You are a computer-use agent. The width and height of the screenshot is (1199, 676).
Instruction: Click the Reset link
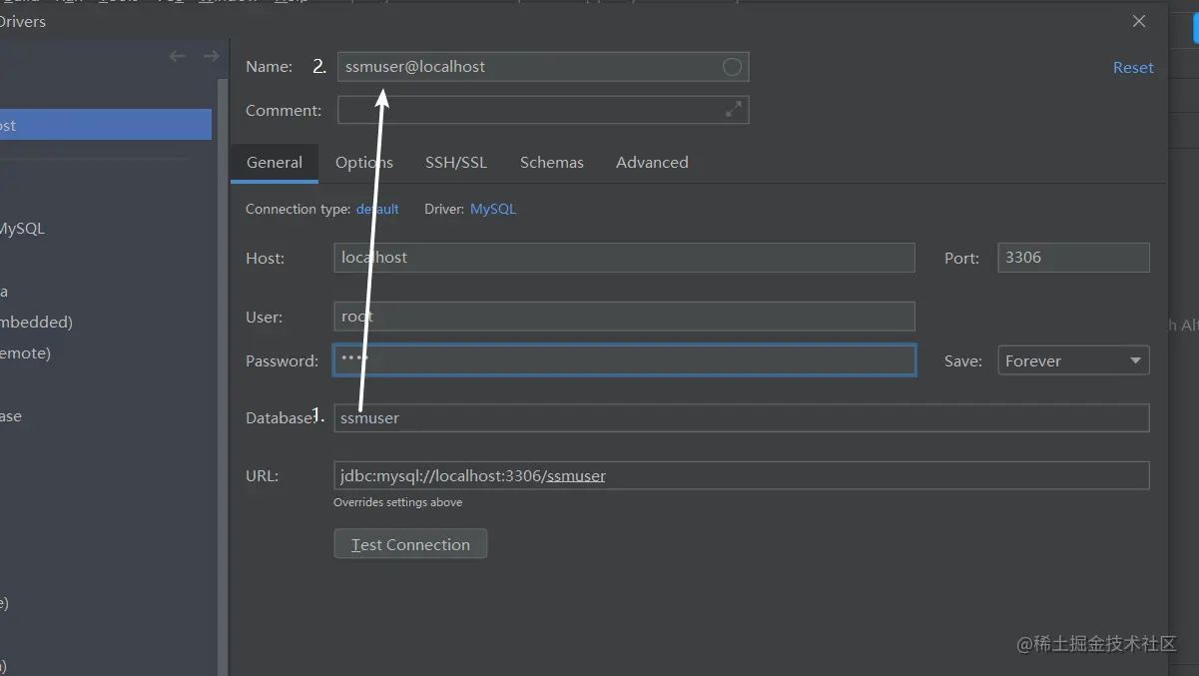1133,68
